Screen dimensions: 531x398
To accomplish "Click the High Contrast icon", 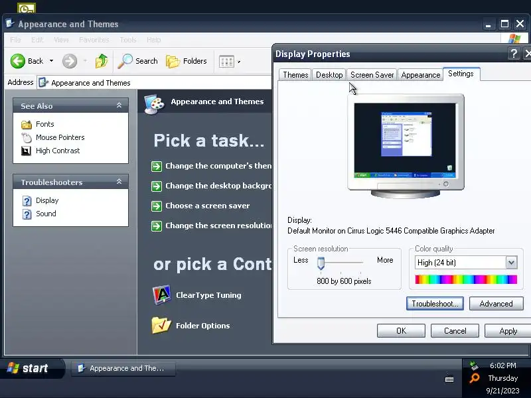I will pos(26,151).
